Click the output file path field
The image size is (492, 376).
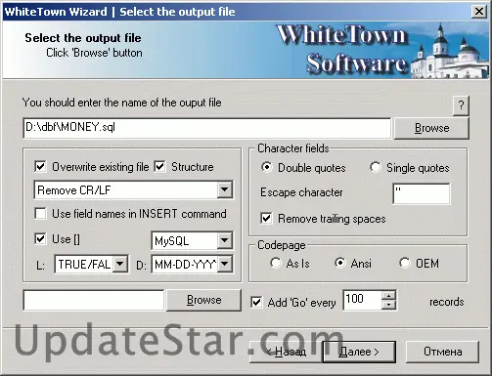tap(207, 128)
